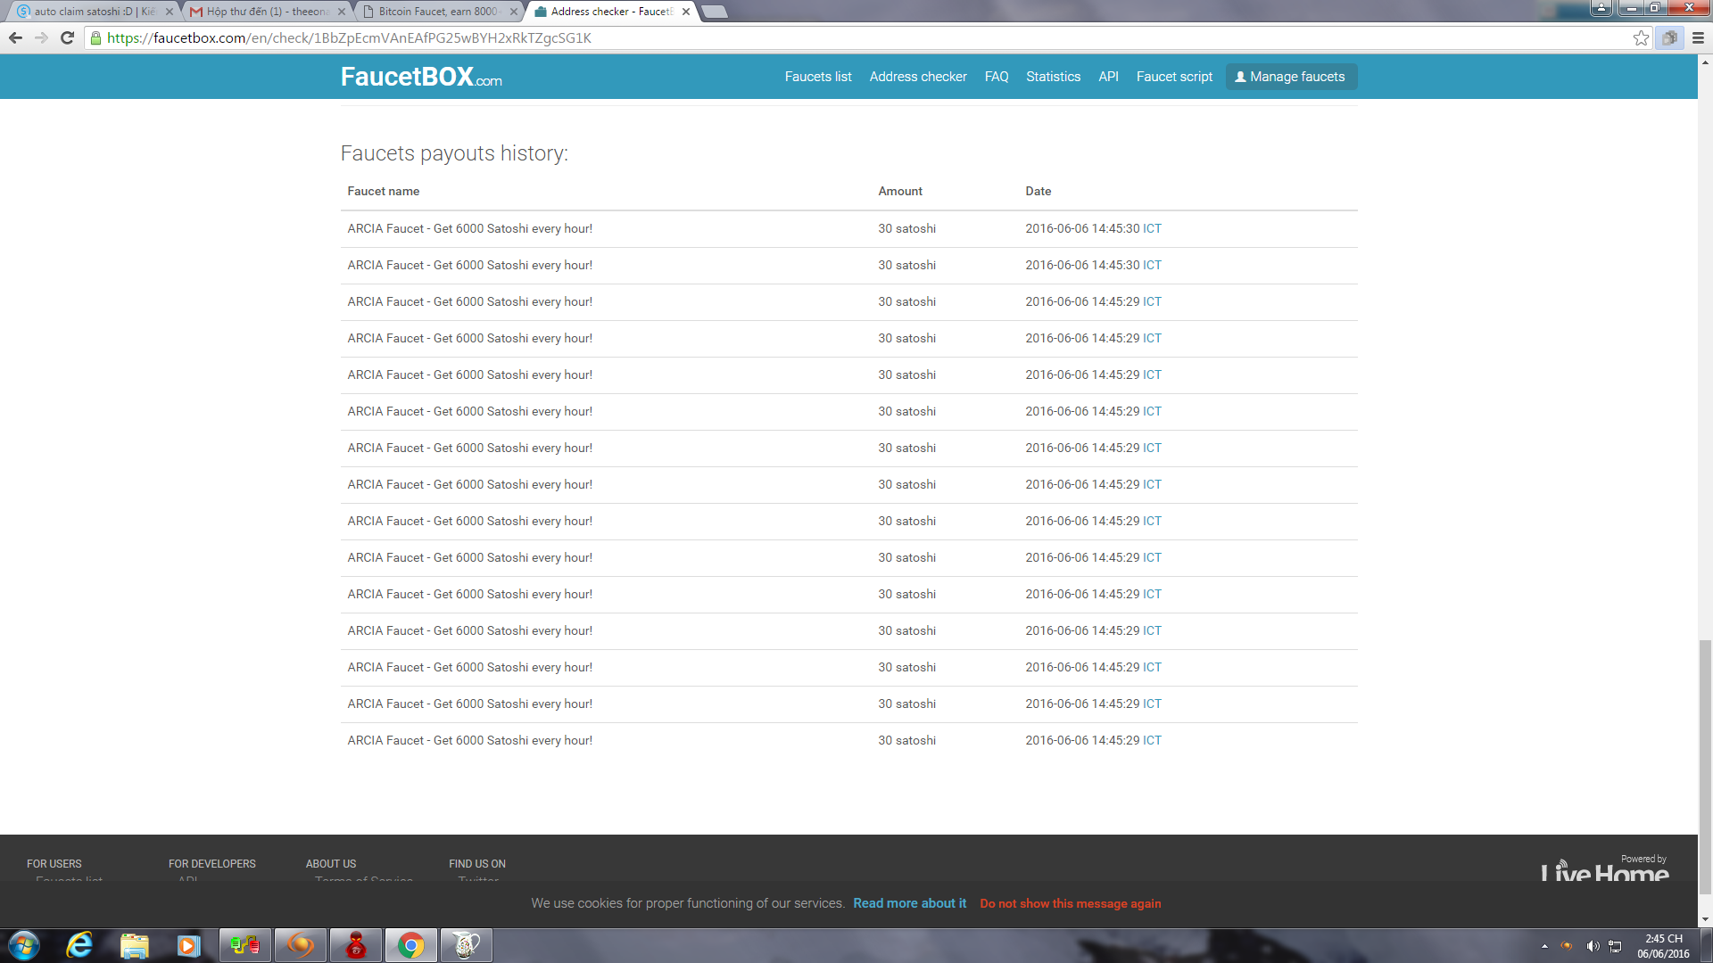Click 'Read more about it' cookie link
This screenshot has width=1713, height=963.
pos(909,903)
